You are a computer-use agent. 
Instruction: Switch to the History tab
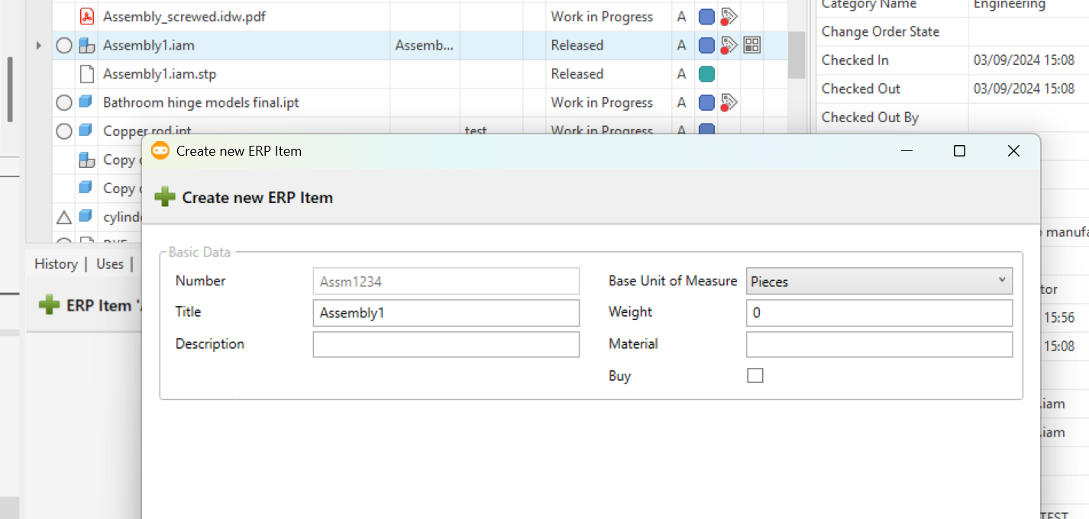coord(56,264)
